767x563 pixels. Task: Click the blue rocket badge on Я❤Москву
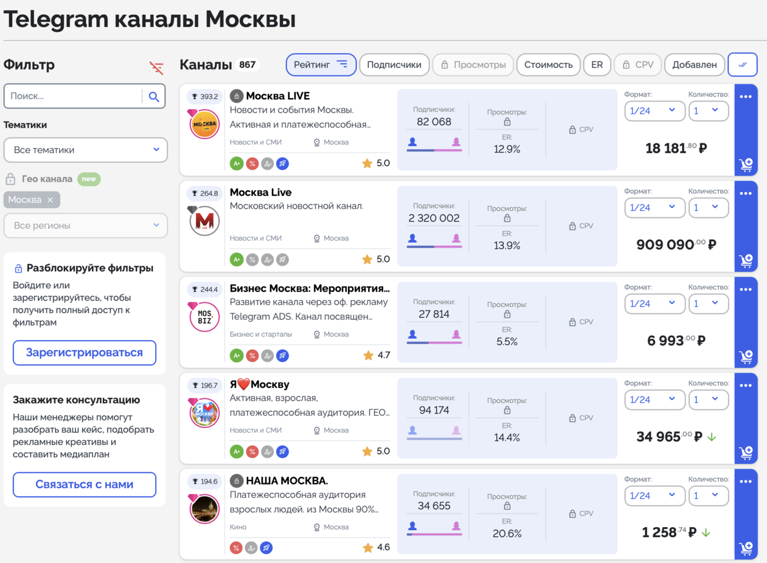283,452
